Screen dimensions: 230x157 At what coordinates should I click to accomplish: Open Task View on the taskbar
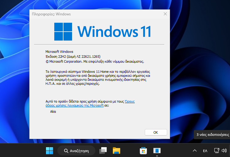(103, 151)
